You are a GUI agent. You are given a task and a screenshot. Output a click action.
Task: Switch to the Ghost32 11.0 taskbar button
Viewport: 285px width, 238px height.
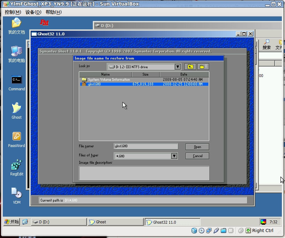(x=173, y=222)
